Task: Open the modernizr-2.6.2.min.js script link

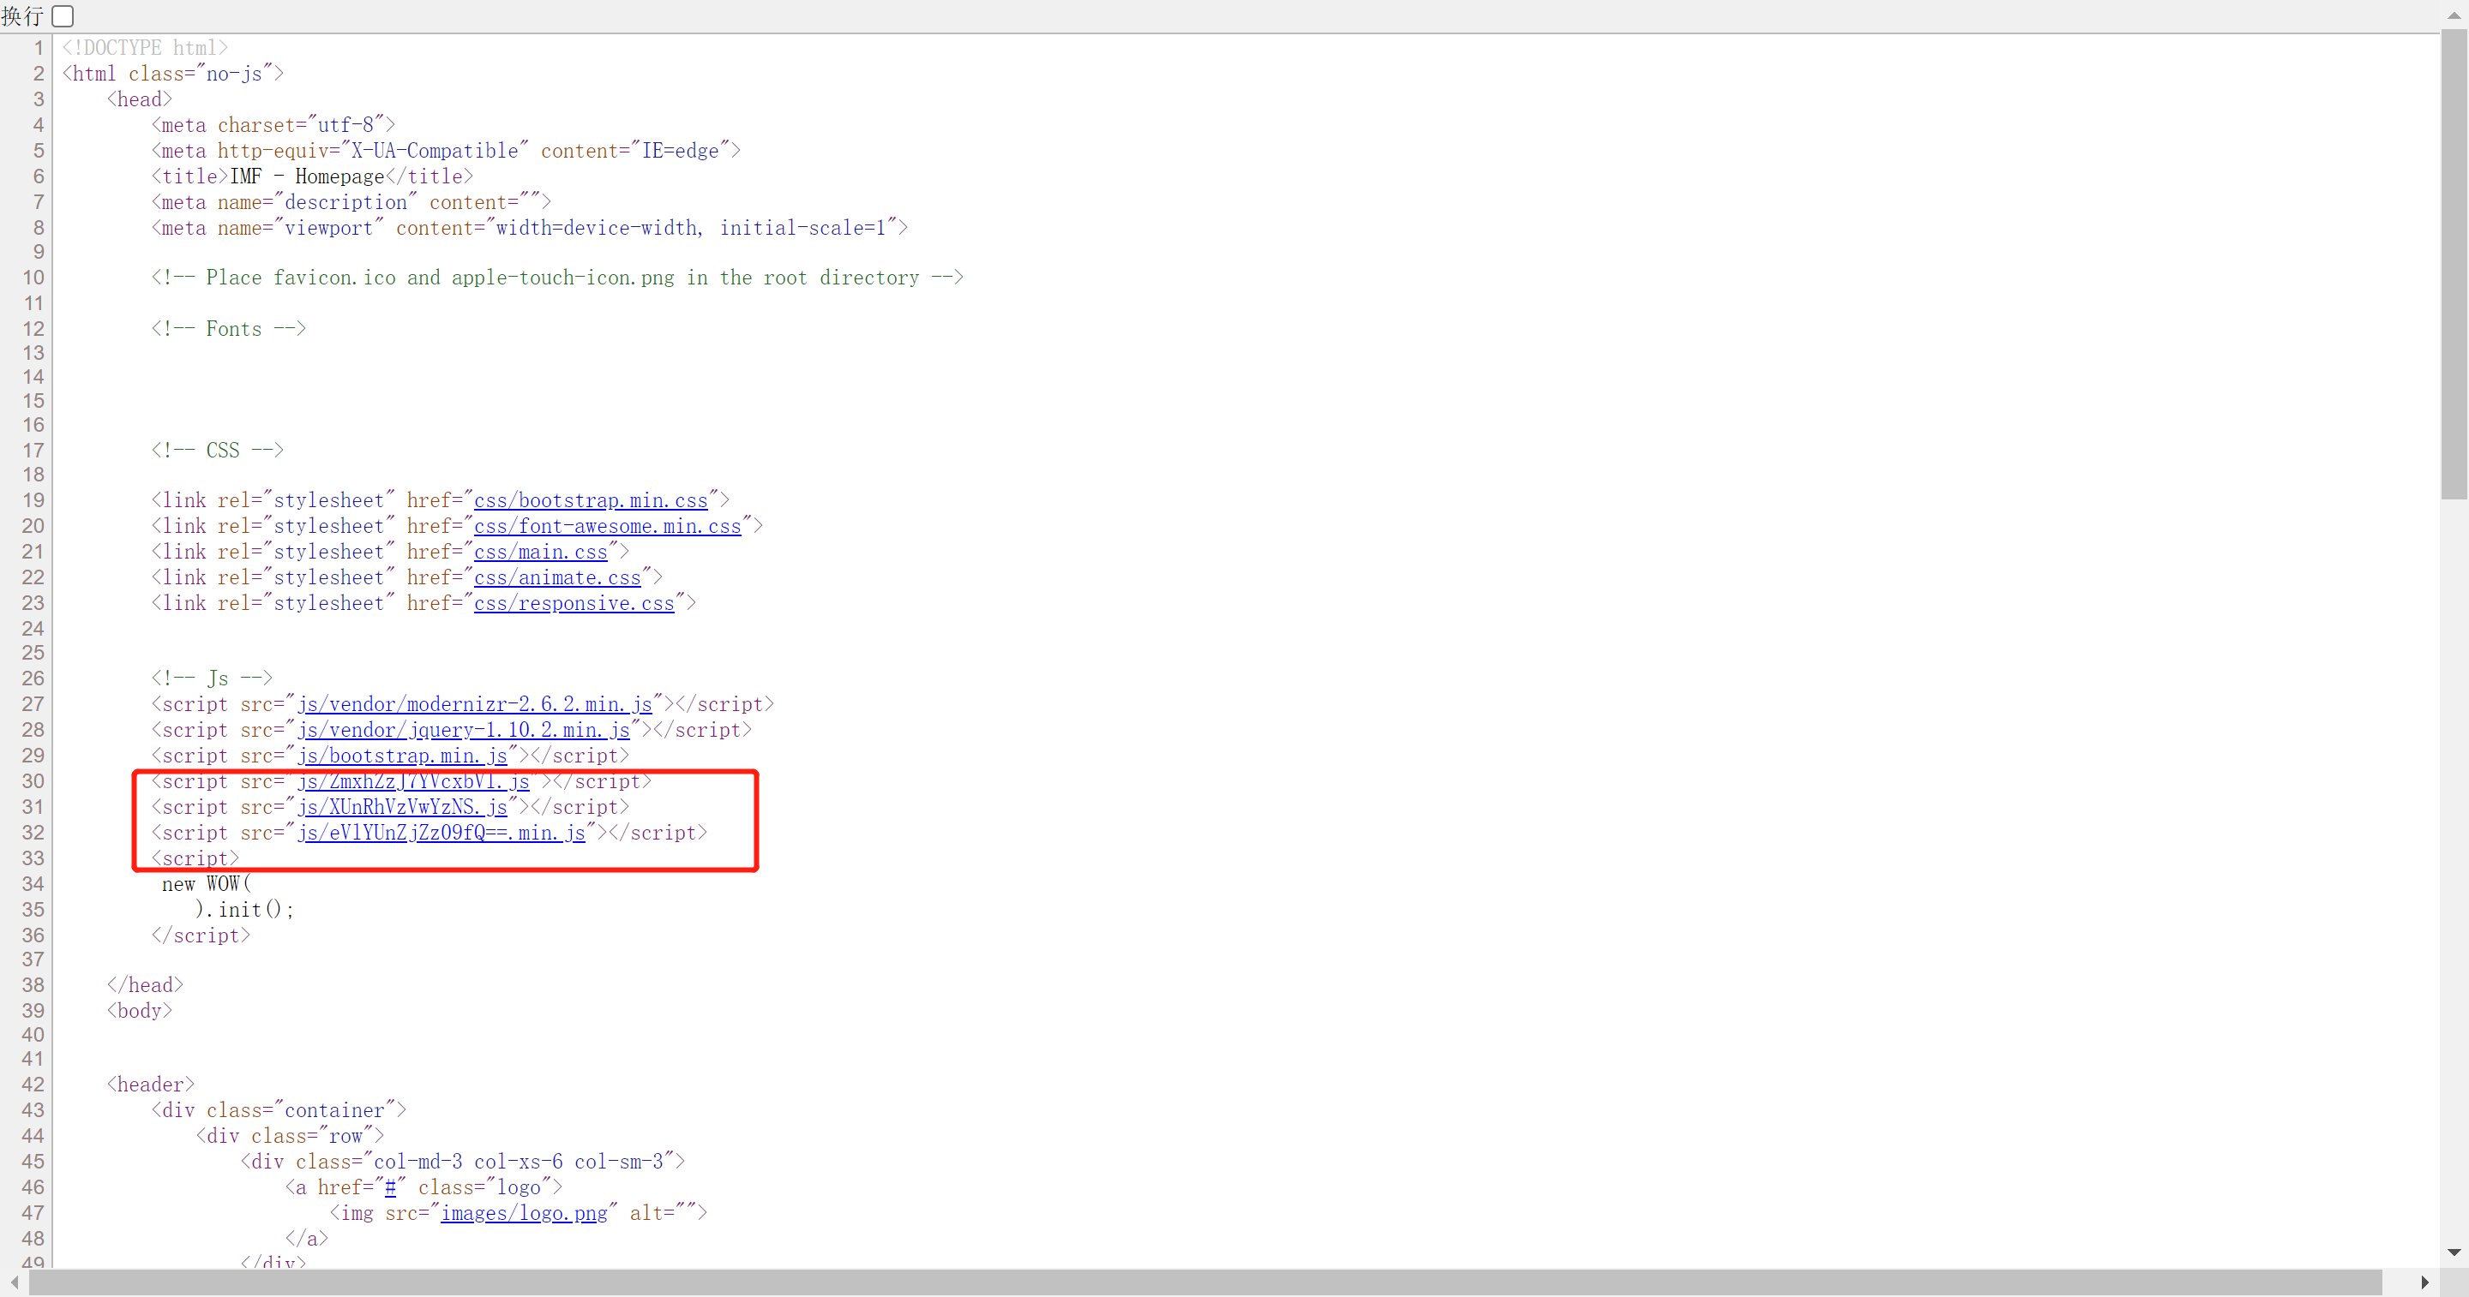Action: click(474, 704)
